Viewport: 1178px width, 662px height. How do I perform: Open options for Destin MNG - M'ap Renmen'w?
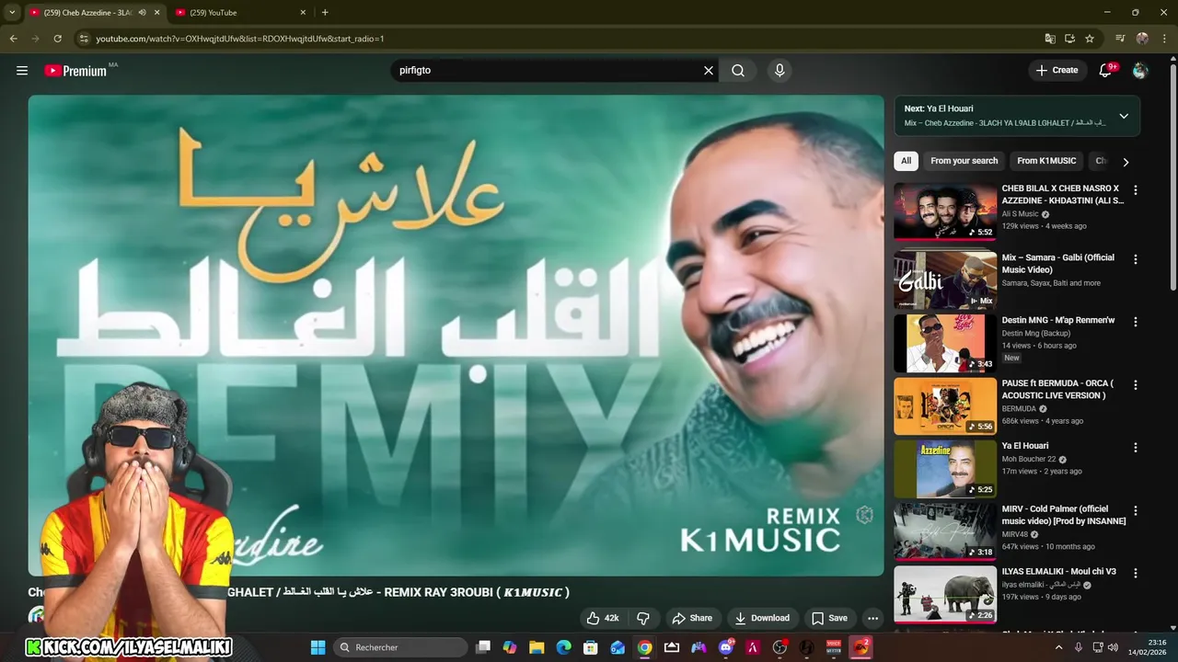tap(1135, 322)
